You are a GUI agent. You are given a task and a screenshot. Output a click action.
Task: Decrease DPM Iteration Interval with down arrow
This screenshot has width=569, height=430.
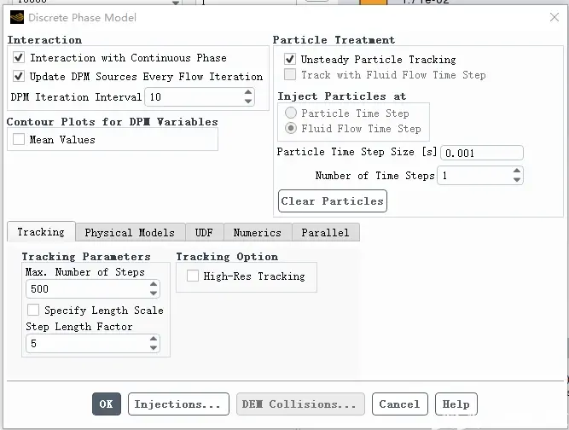pos(248,102)
